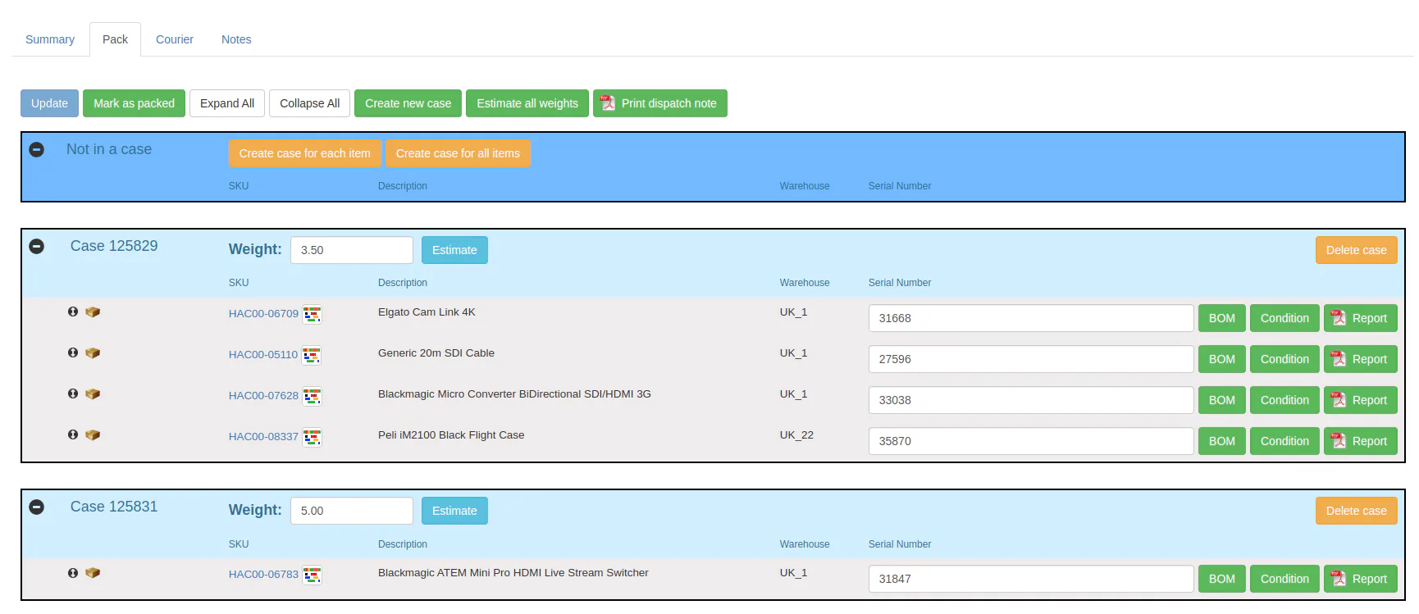Click box icon for Blackmagic ATEM Mini Pro row

(93, 573)
